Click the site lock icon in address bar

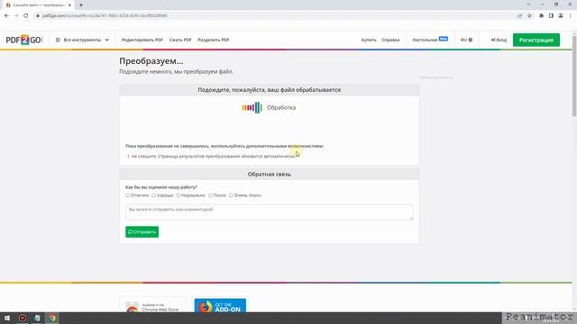pyautogui.click(x=38, y=15)
